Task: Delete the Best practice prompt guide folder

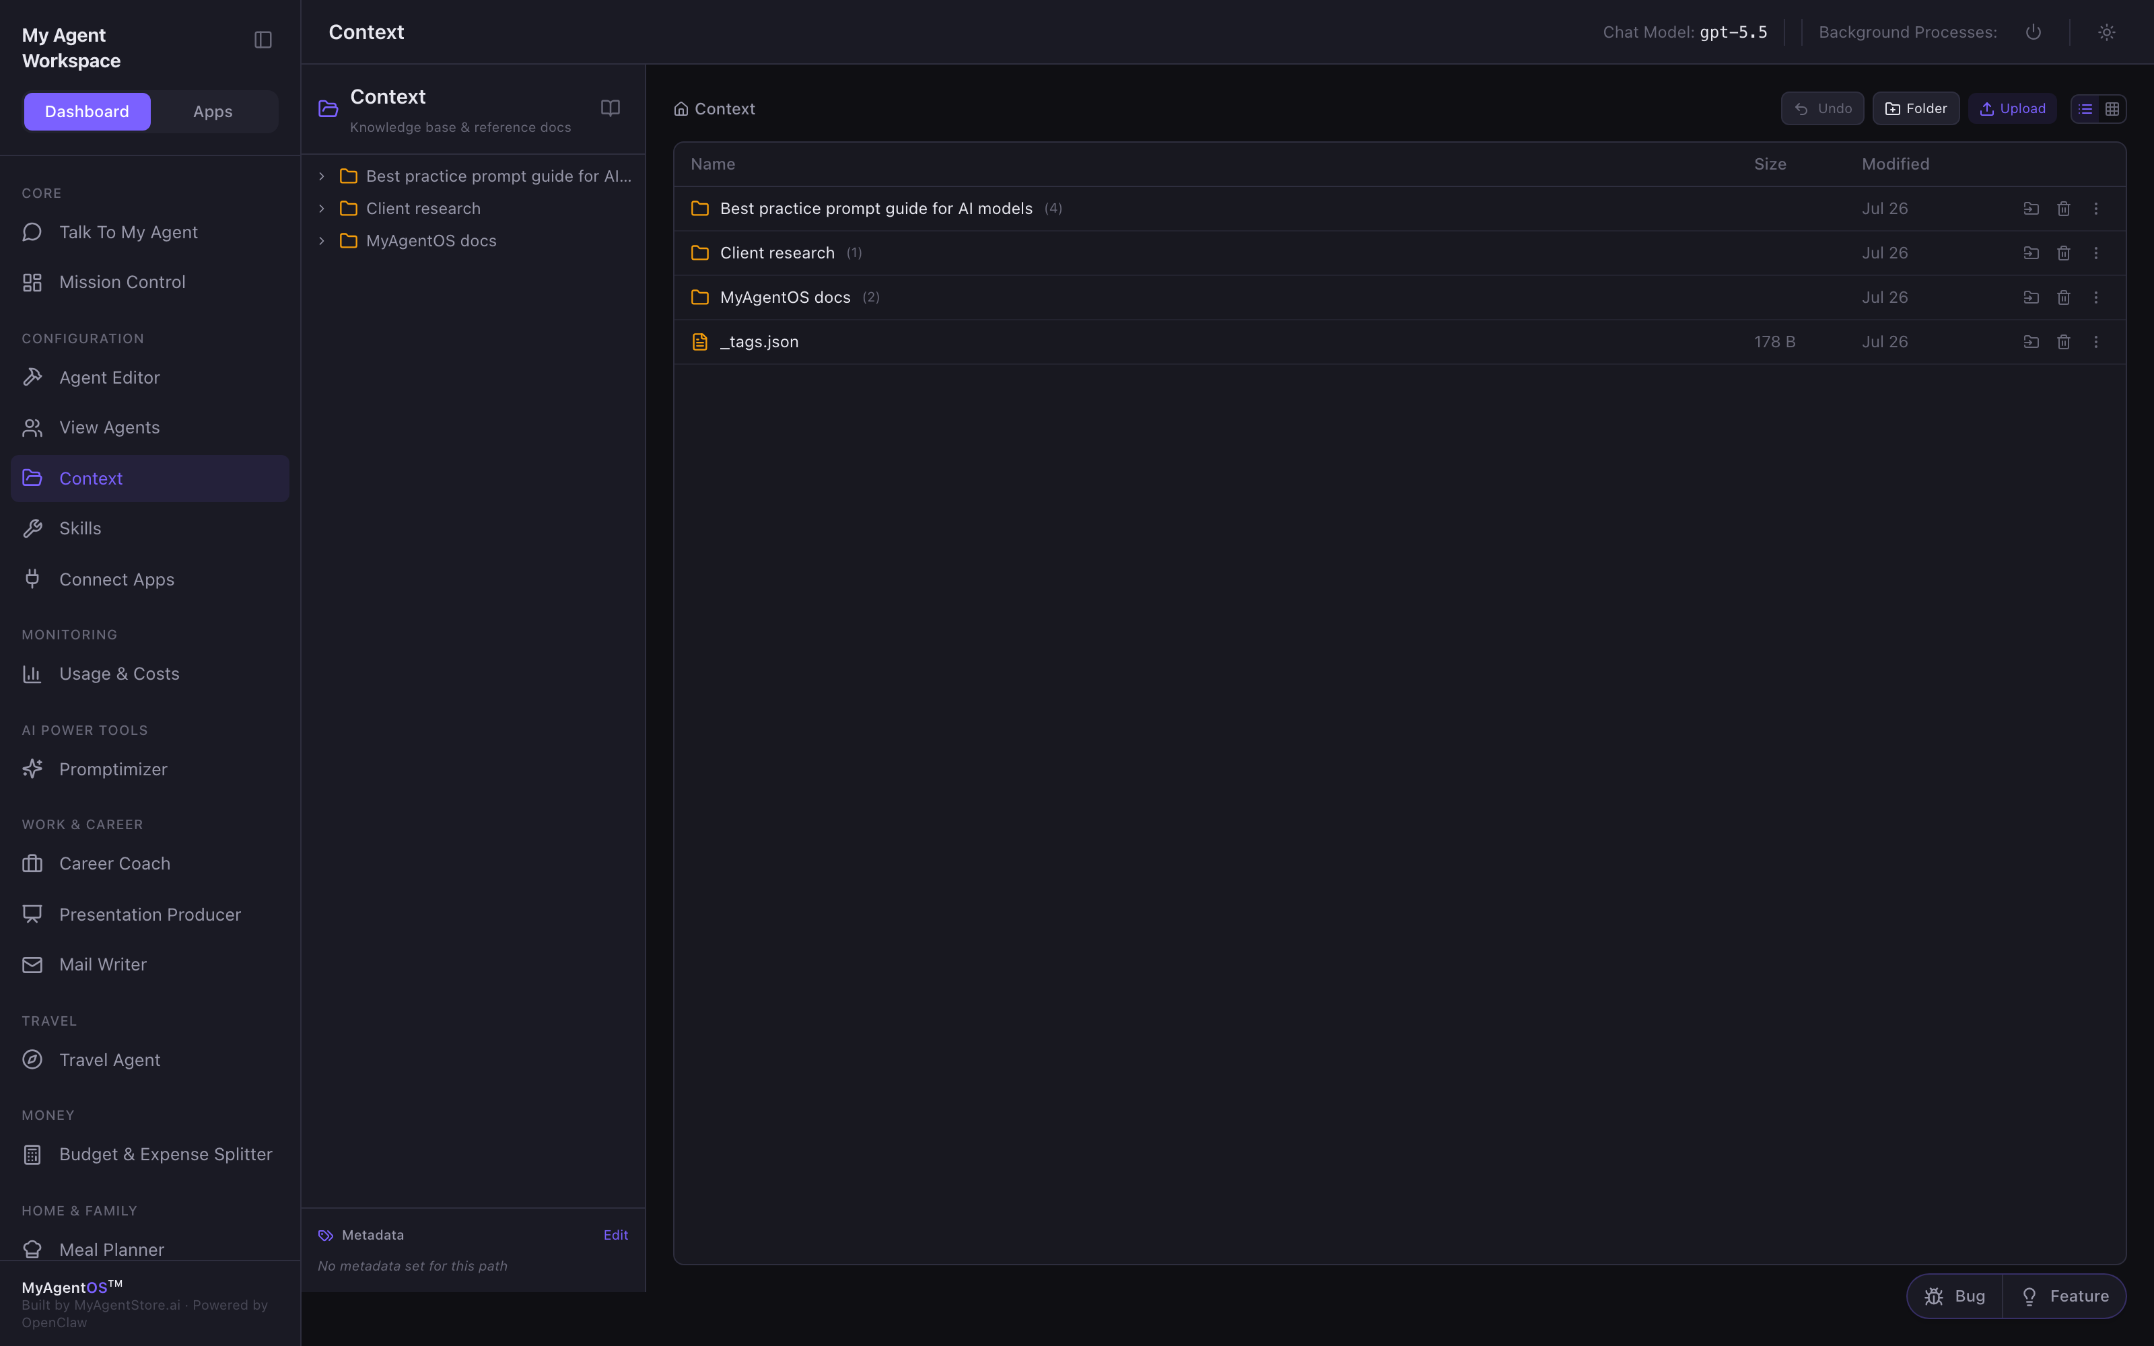Action: pyautogui.click(x=2063, y=209)
